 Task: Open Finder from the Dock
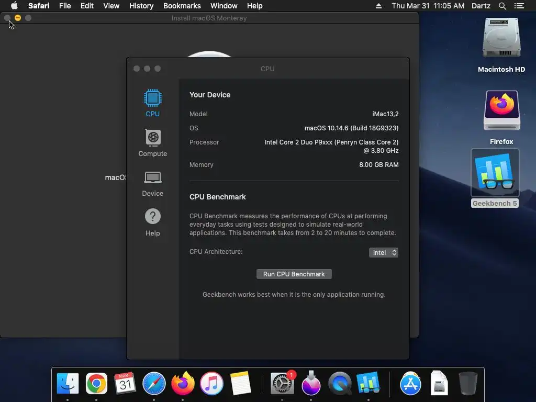click(68, 383)
